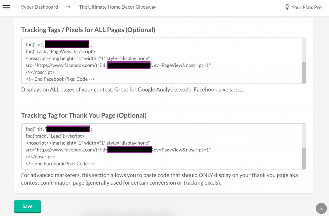Viewport: 329px width, 216px height.
Task: Click the ALL Pages code box scrollbar
Action: tap(304, 72)
